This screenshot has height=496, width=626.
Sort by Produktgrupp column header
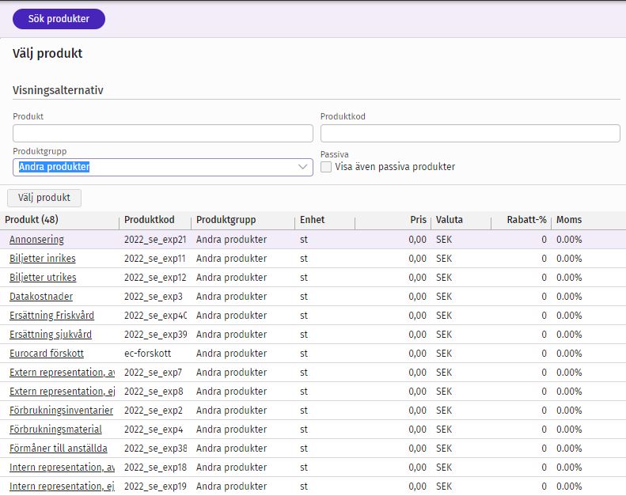coord(226,220)
